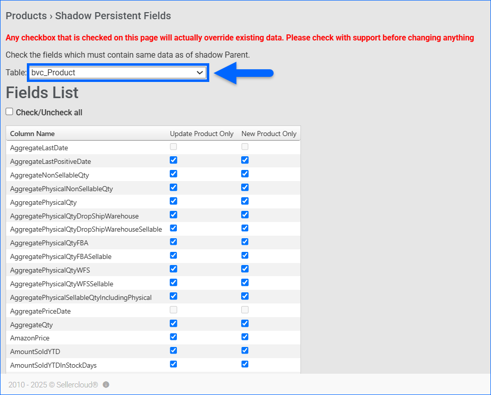Uncheck Update Product Only for AggregateLastPositiveDate

point(174,160)
